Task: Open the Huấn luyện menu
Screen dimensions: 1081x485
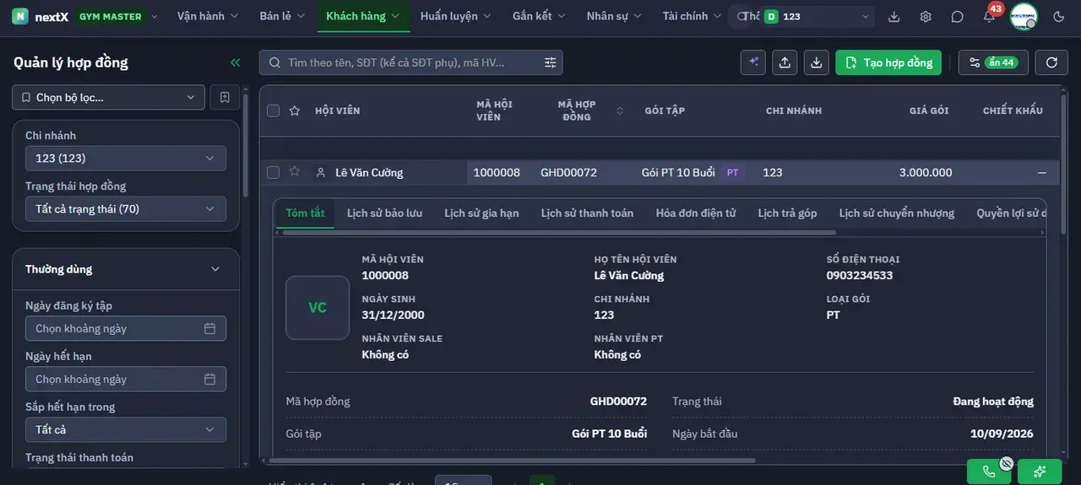Action: click(457, 16)
